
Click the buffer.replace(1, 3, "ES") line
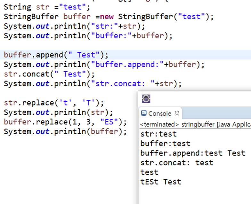(65, 122)
